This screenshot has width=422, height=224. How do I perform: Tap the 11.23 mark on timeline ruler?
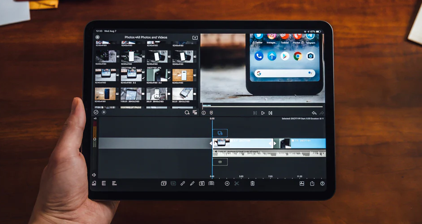tap(300, 176)
